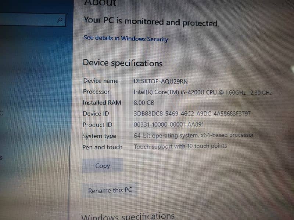
Task: Click the About page title
Action: click(x=100, y=3)
